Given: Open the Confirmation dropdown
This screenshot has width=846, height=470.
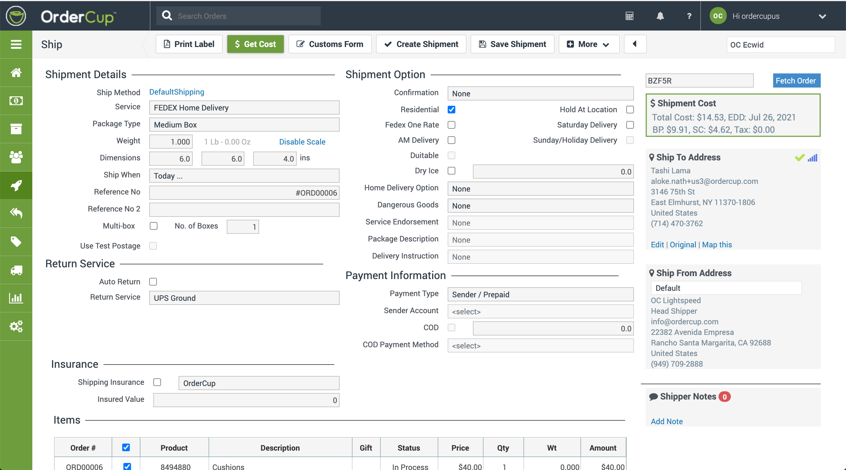Looking at the screenshot, I should (540, 94).
